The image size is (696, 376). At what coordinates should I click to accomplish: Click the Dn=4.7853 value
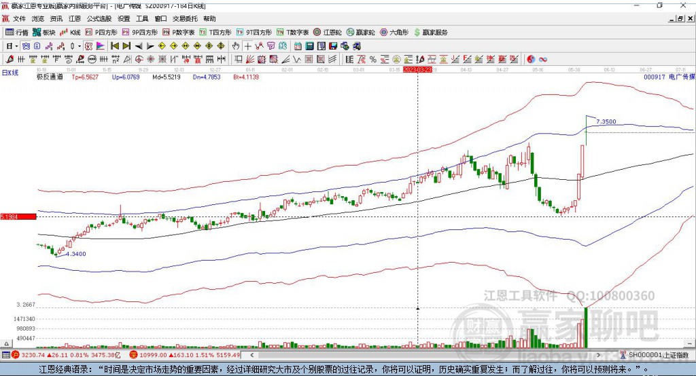[x=207, y=77]
